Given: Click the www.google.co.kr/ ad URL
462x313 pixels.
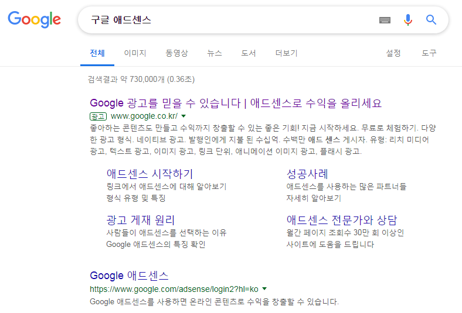Looking at the screenshot, I should point(144,116).
